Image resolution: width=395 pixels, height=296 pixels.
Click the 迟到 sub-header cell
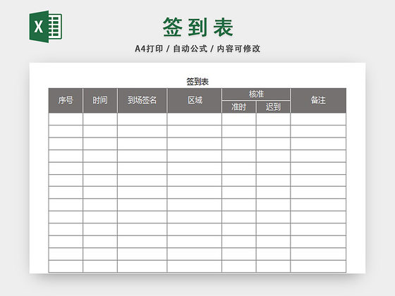273,107
